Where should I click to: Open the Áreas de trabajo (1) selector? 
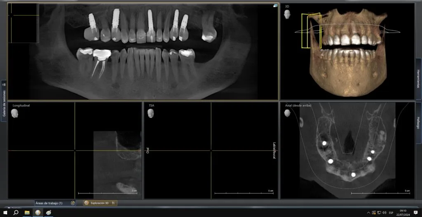coord(49,203)
